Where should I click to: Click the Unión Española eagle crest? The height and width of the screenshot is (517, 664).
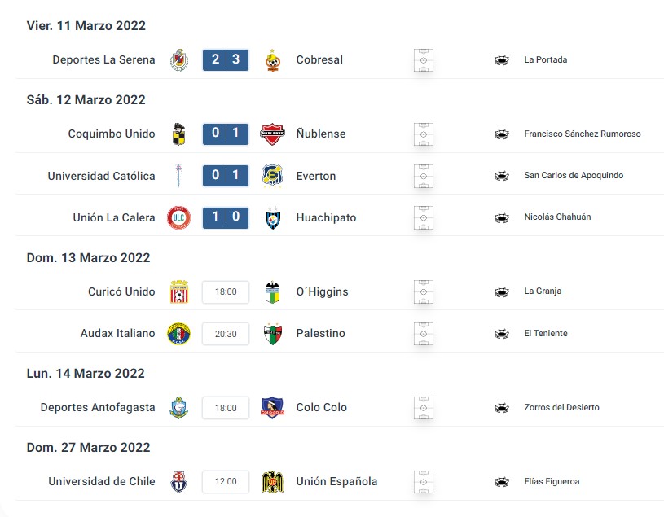[272, 482]
